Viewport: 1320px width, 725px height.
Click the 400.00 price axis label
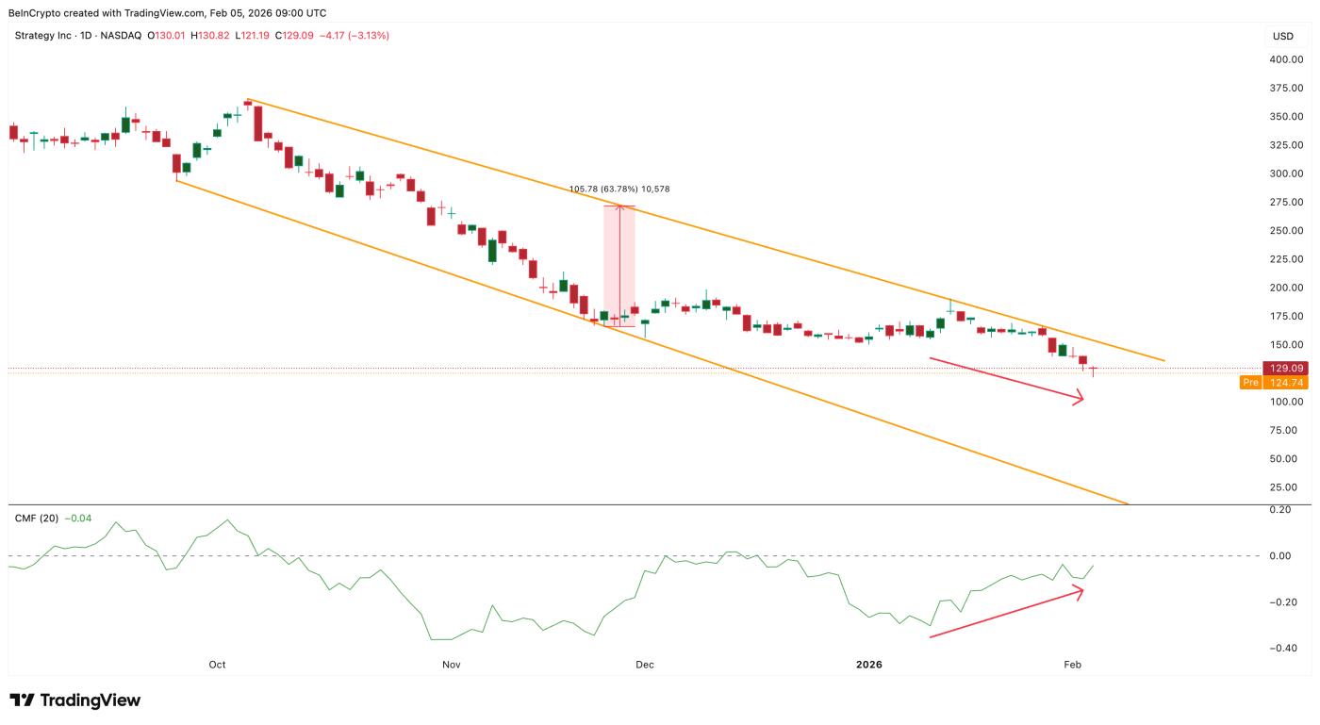(1286, 59)
